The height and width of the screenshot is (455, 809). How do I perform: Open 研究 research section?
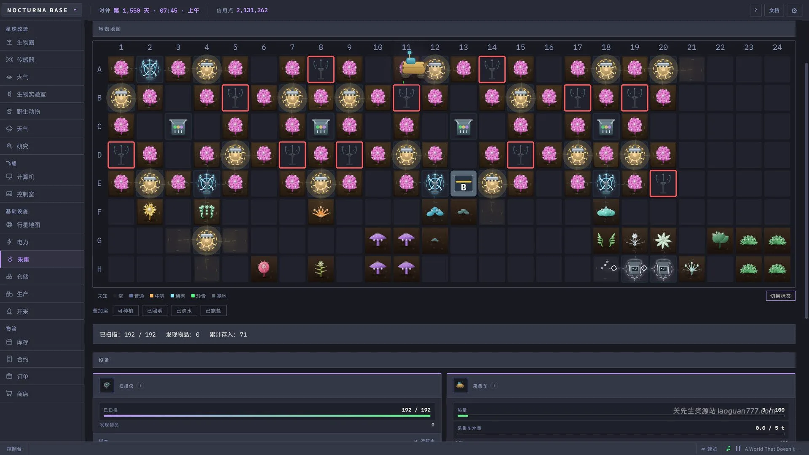(x=42, y=146)
